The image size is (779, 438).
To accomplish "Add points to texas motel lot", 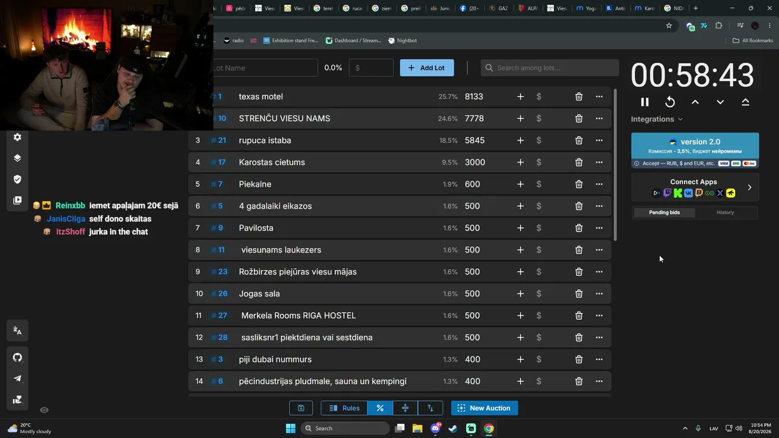I will [520, 97].
